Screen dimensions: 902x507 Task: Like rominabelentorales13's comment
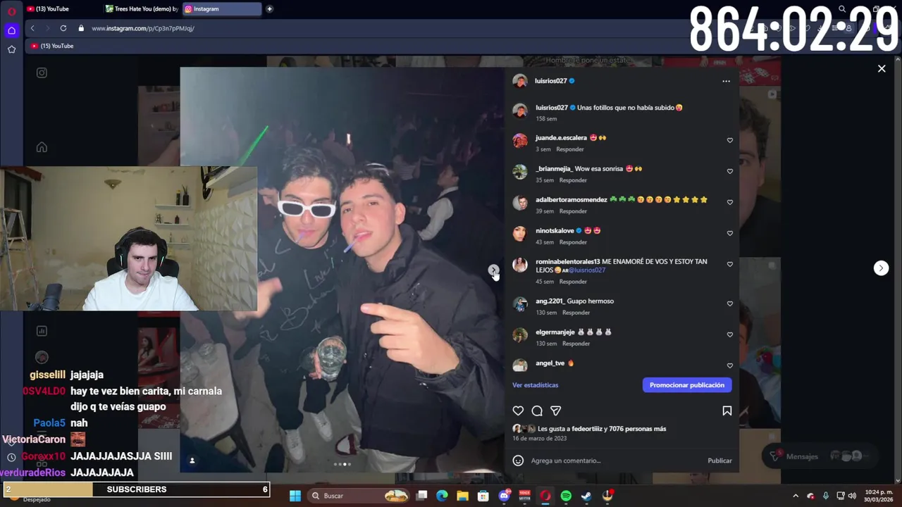[730, 264]
